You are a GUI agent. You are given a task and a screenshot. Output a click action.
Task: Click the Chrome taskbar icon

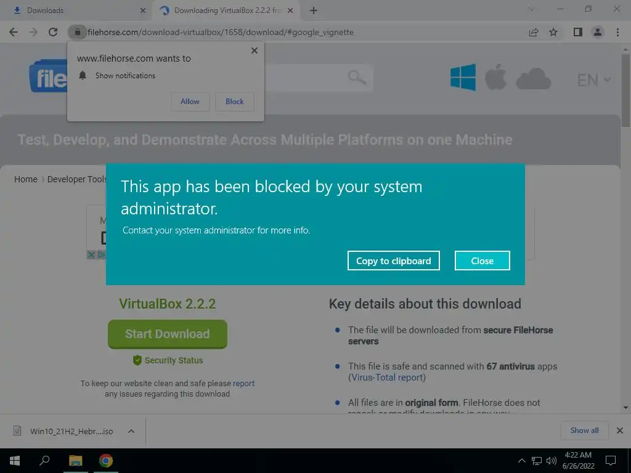(x=106, y=461)
